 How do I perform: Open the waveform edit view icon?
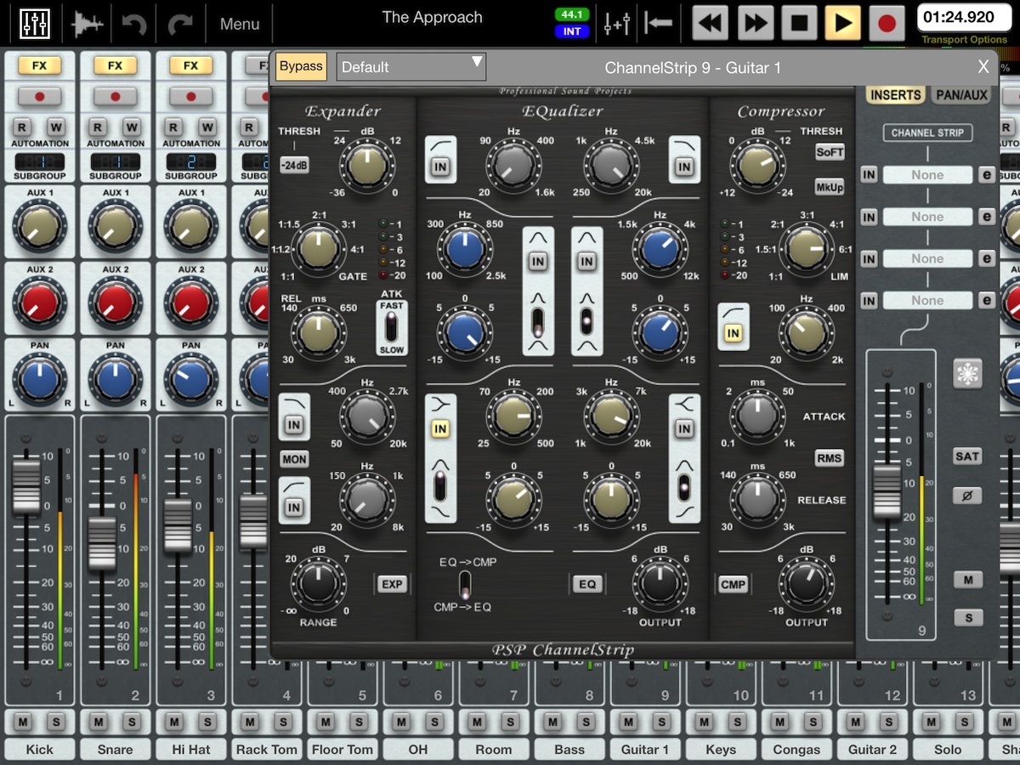[88, 24]
